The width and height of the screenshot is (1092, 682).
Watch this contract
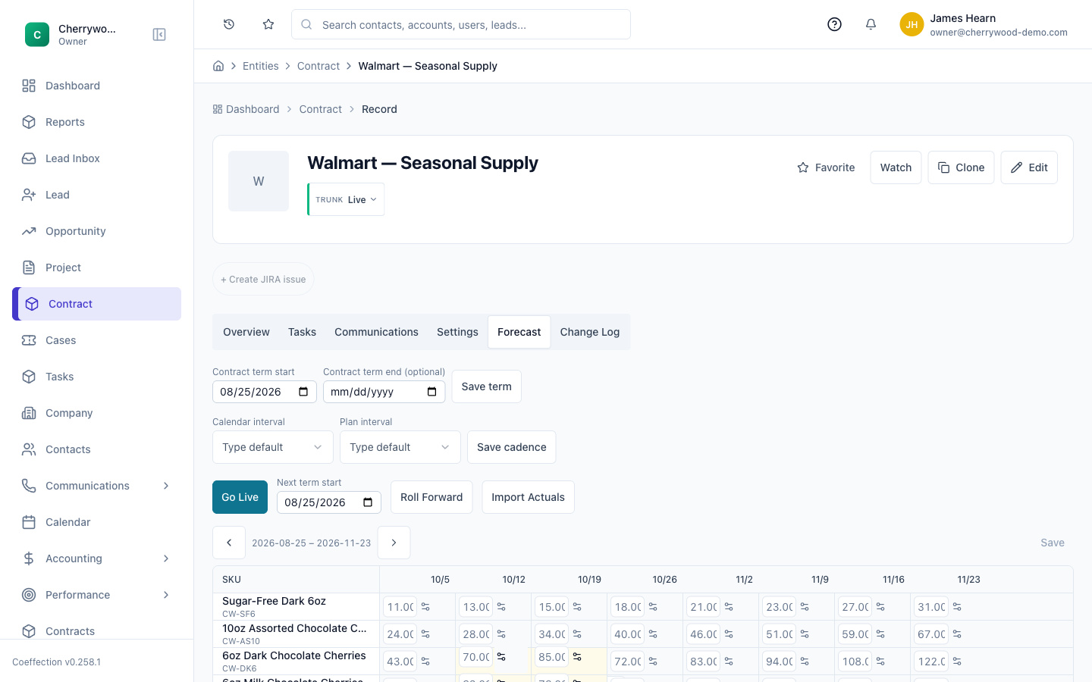(896, 167)
